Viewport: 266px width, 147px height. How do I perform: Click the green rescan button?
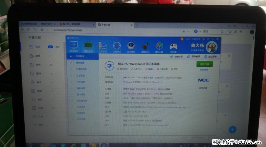[204, 64]
